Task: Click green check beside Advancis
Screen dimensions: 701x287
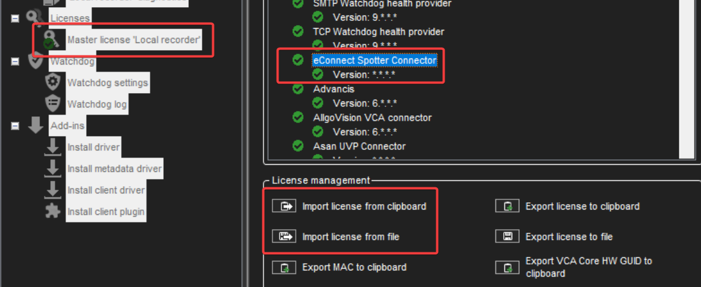Action: (298, 89)
